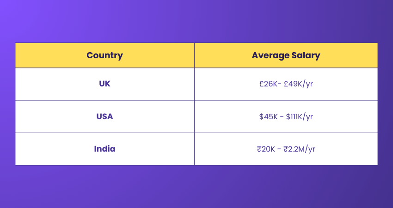The height and width of the screenshot is (208, 393).
Task: Select the Average Salary column header
Action: (x=286, y=55)
